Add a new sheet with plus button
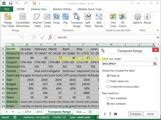Viewport: 161px width, 120px height. [90, 112]
